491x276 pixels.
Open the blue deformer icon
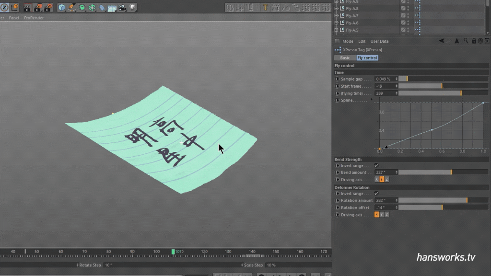(x=102, y=8)
